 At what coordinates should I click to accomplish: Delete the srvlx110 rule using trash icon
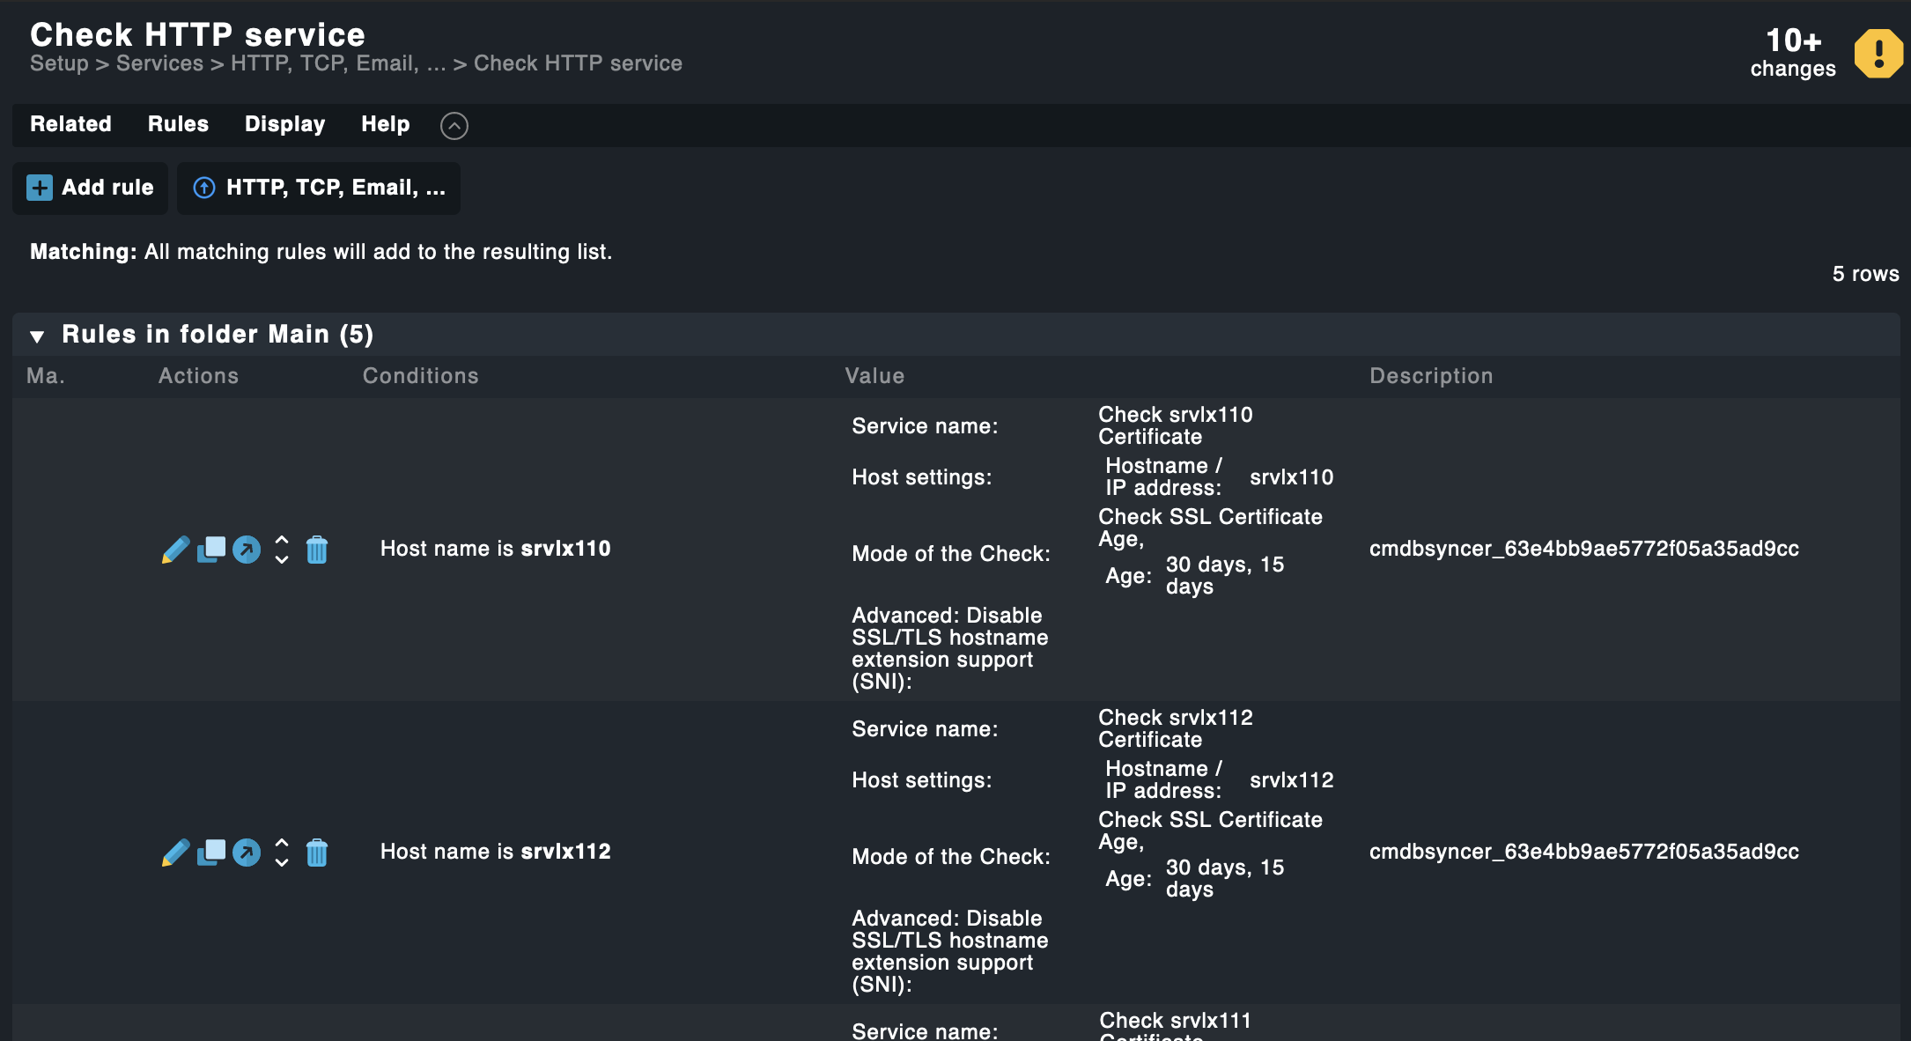[x=317, y=550]
